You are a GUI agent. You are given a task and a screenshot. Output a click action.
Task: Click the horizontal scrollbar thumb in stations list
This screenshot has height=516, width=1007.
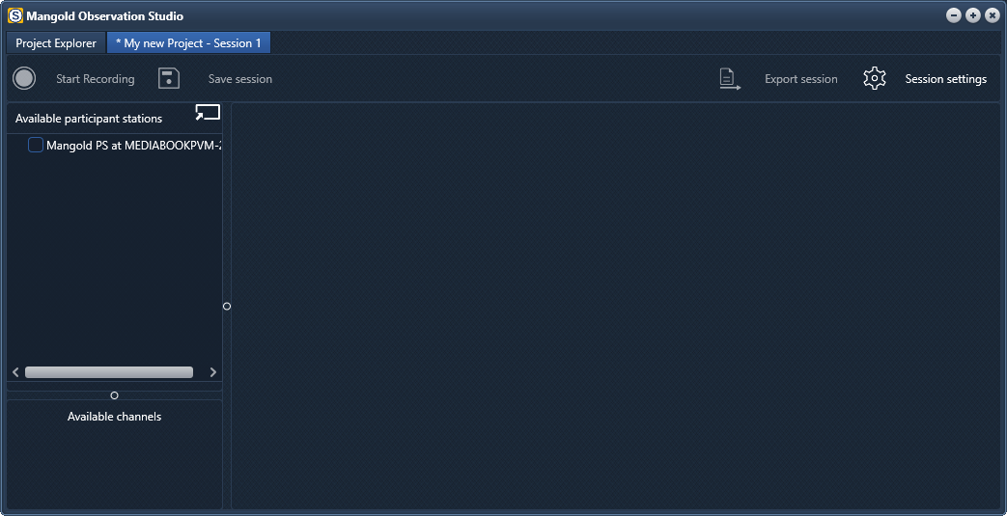click(109, 372)
